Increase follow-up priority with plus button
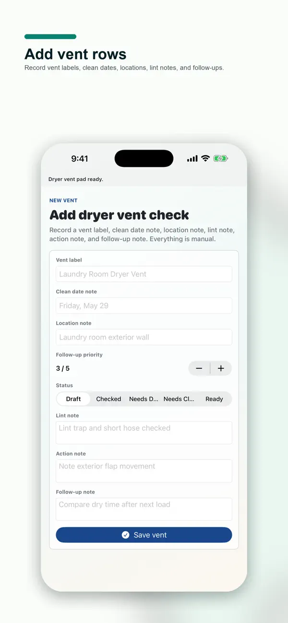This screenshot has width=288, height=623. pos(221,368)
